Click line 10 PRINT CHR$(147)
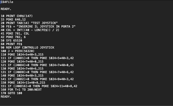This screenshot has width=173, height=106. (17, 16)
